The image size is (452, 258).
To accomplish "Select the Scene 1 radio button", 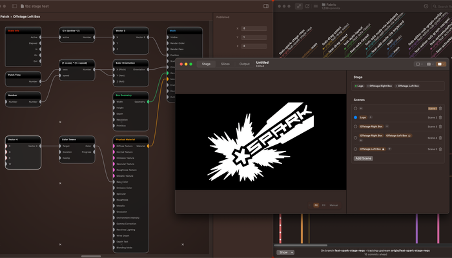I will click(356, 108).
